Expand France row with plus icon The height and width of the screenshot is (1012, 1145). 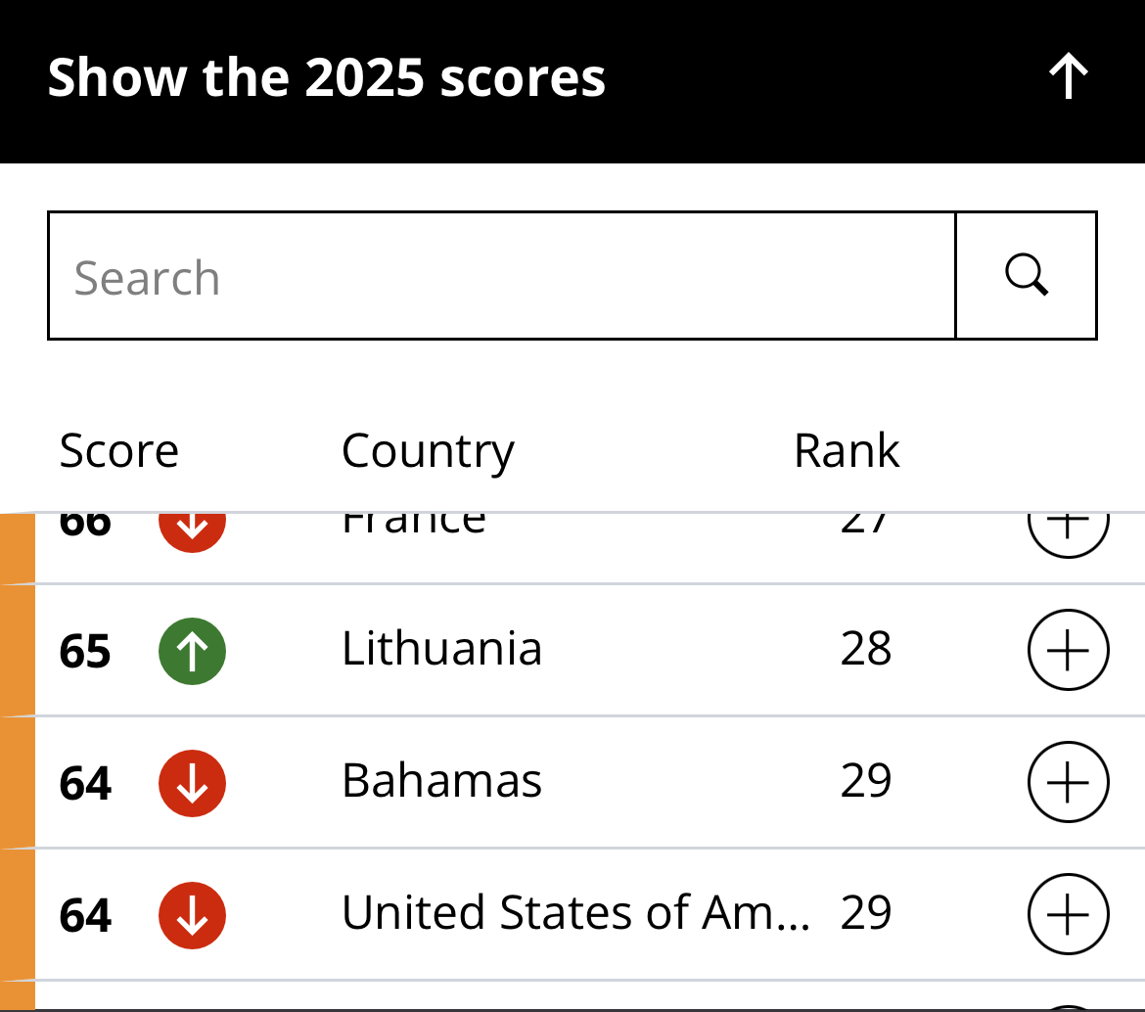click(1068, 529)
